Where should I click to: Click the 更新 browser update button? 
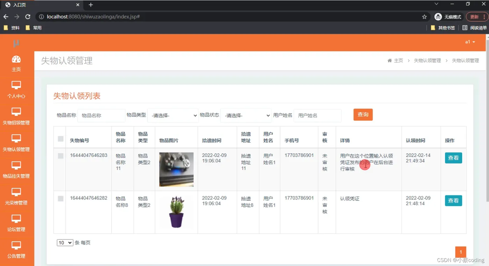(476, 17)
